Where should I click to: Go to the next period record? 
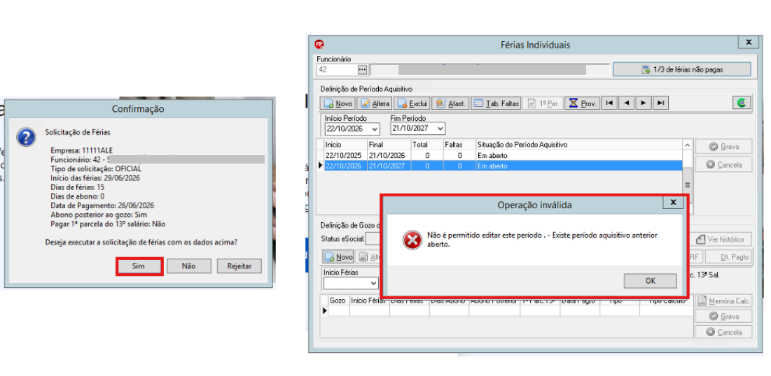(643, 103)
